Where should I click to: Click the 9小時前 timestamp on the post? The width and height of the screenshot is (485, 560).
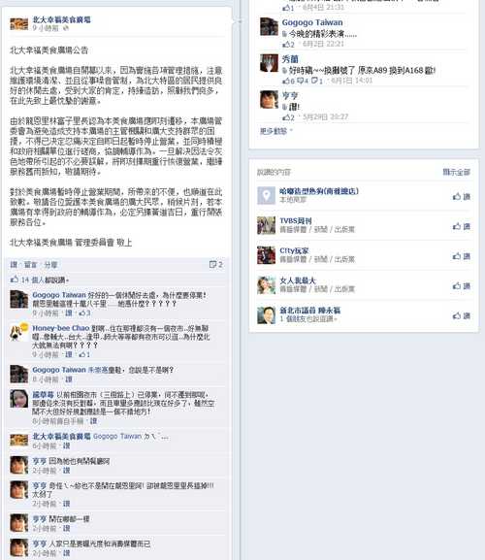tap(46, 28)
